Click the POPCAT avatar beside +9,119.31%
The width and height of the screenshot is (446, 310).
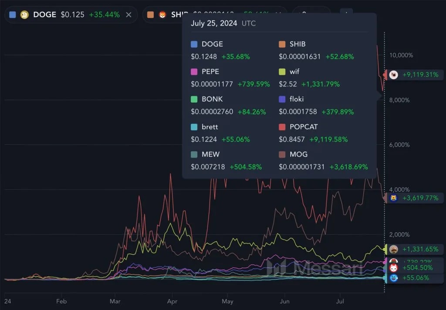pos(393,75)
